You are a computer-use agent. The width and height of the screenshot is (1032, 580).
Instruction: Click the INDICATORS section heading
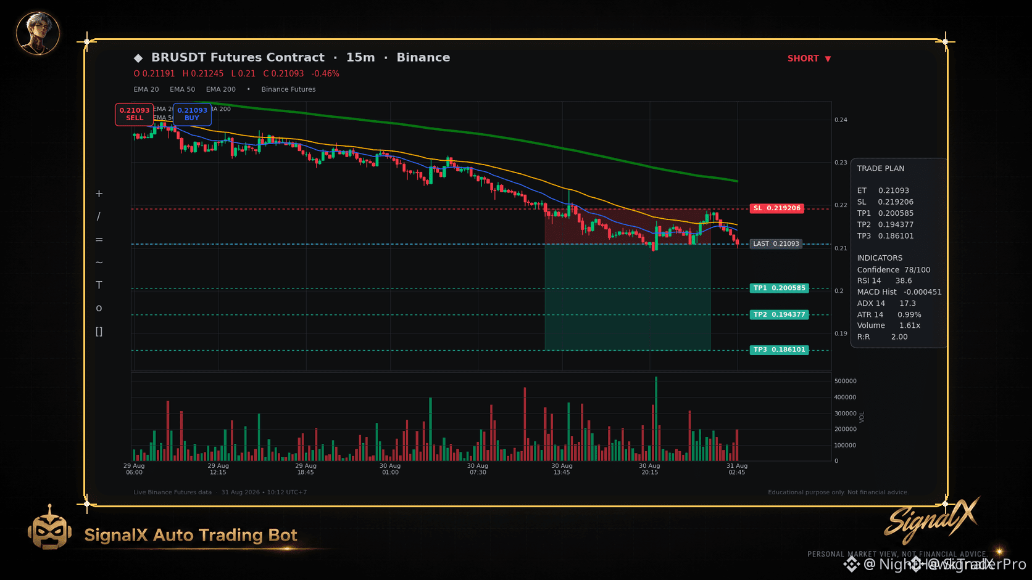pos(880,258)
